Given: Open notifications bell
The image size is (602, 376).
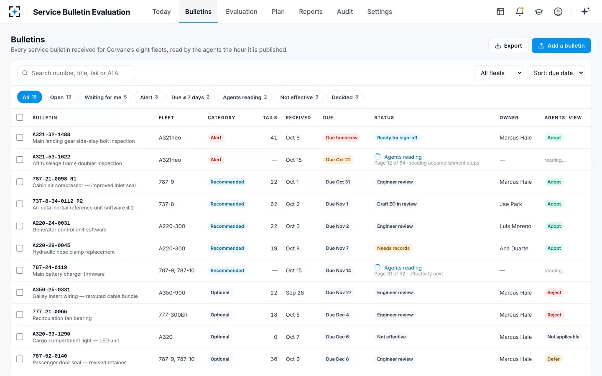Looking at the screenshot, I should [x=520, y=12].
